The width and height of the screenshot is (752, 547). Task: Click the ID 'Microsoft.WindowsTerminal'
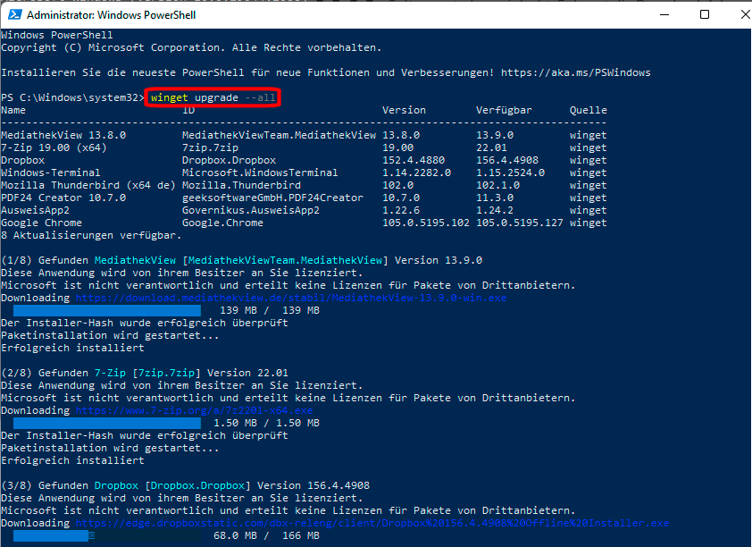260,173
